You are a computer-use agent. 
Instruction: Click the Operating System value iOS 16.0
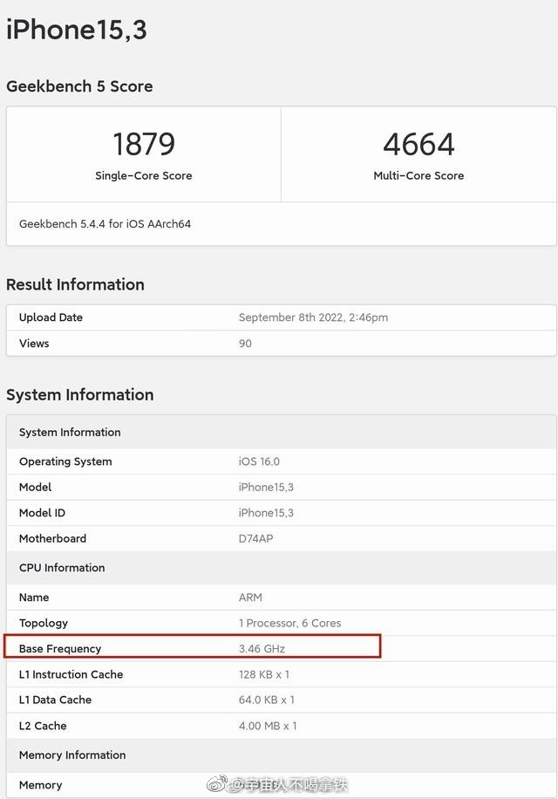[x=259, y=461]
